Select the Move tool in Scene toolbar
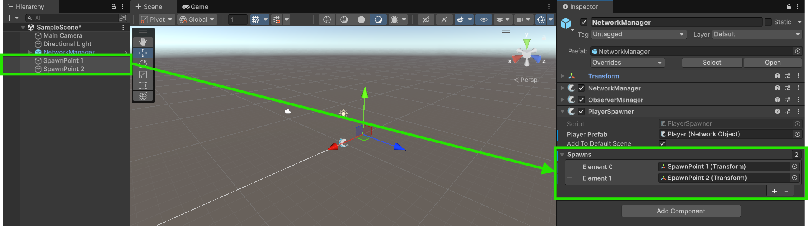Viewport: 808px width, 226px height. [143, 53]
